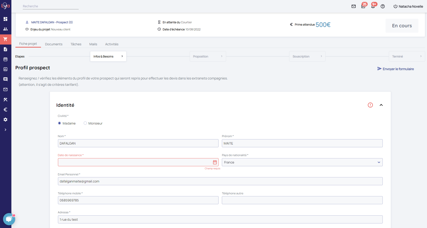Expand the left sidebar arrow

[5, 130]
